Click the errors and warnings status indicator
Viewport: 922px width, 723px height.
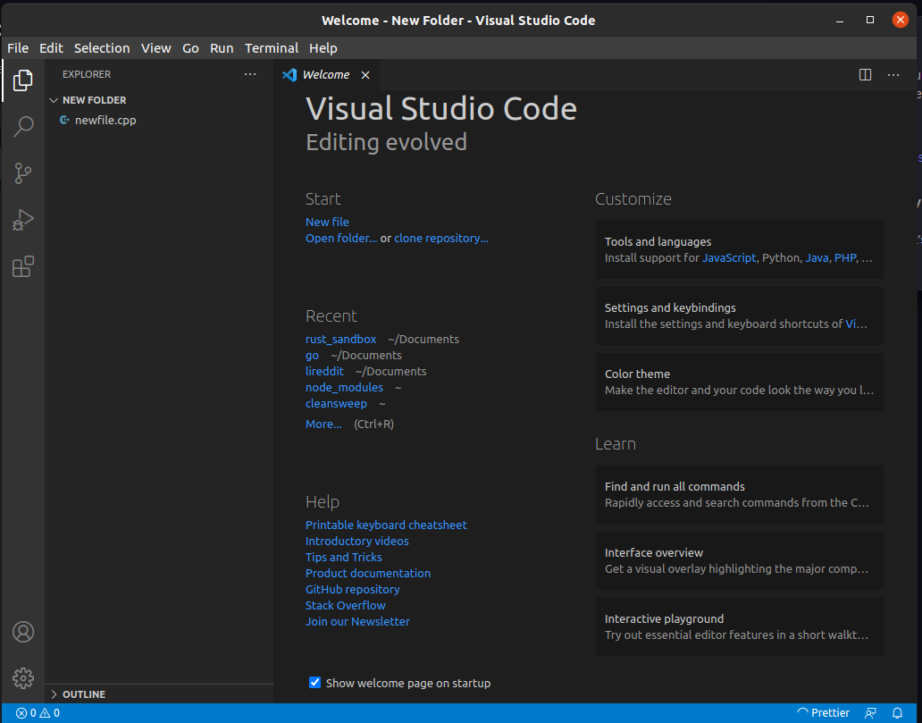(x=38, y=713)
